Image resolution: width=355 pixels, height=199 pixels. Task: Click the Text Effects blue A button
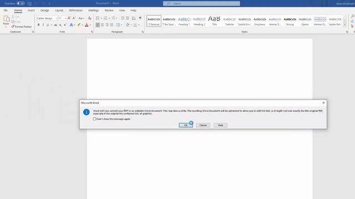(x=72, y=25)
